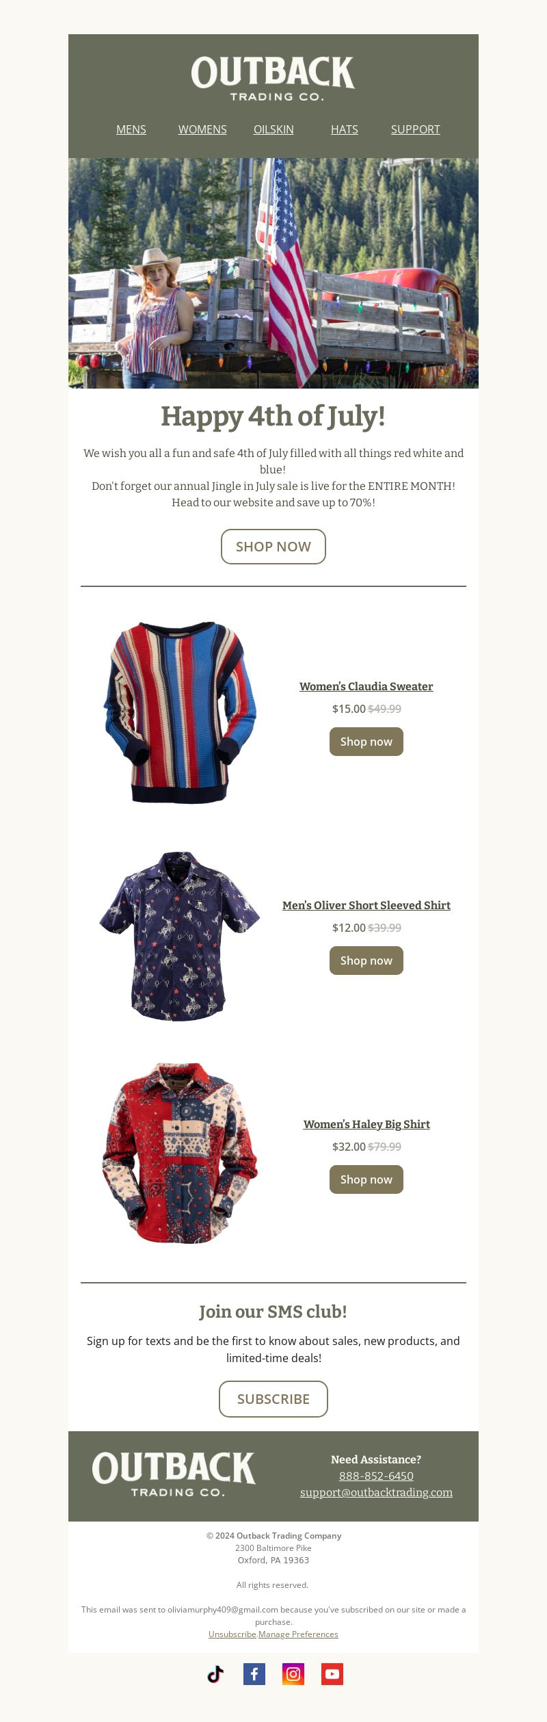Screen dimensions: 547x1722
Task: Click the Unsubscribe link
Action: pos(232,1634)
